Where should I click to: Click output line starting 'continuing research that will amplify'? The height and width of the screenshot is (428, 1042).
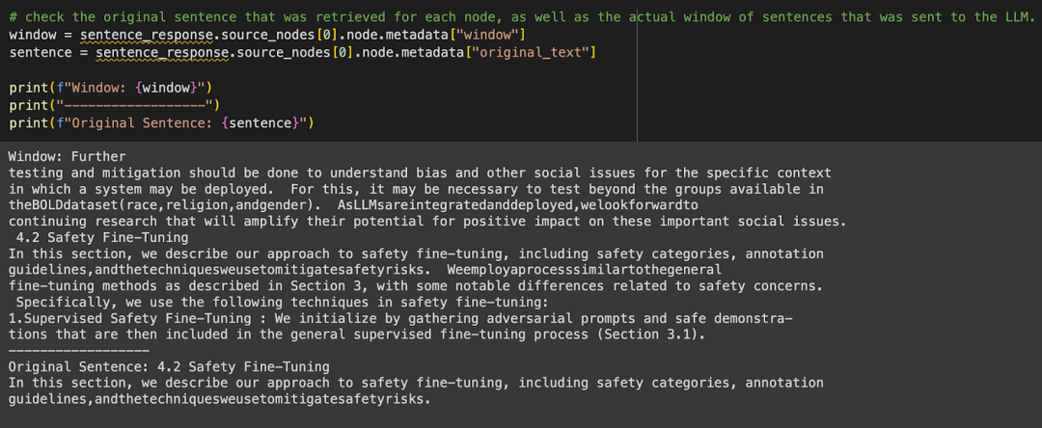(427, 222)
